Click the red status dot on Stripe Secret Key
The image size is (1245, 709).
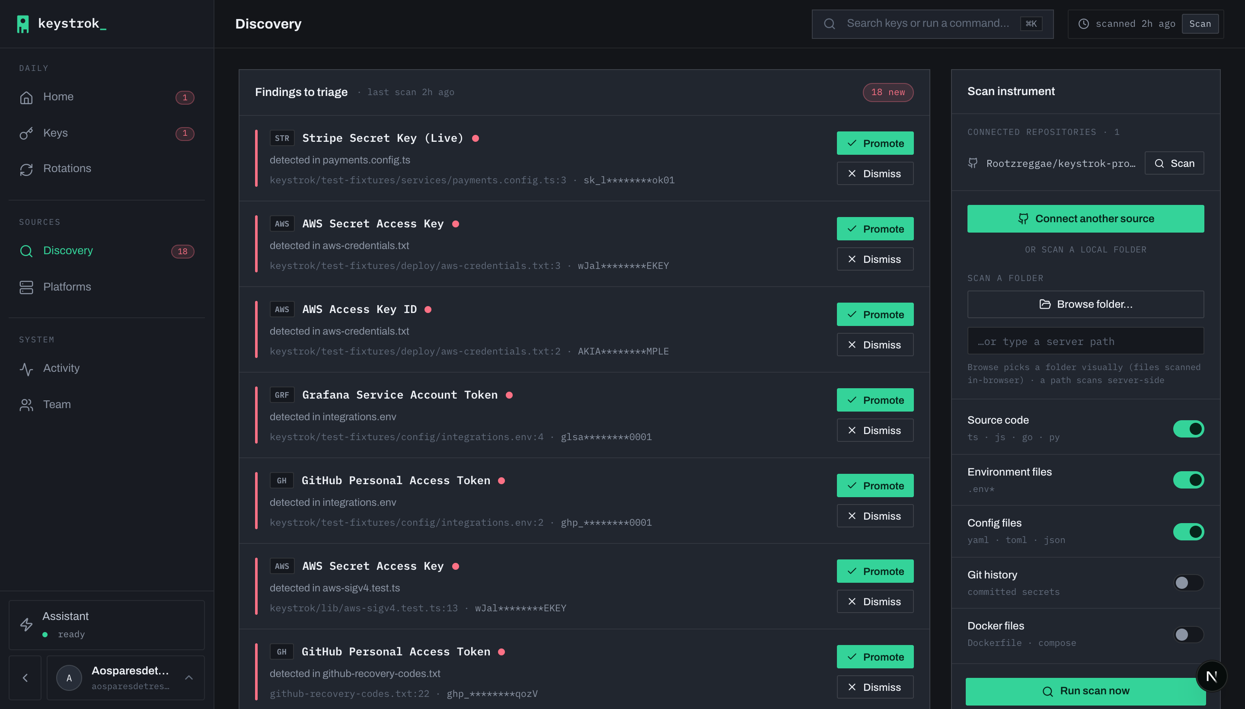[476, 138]
